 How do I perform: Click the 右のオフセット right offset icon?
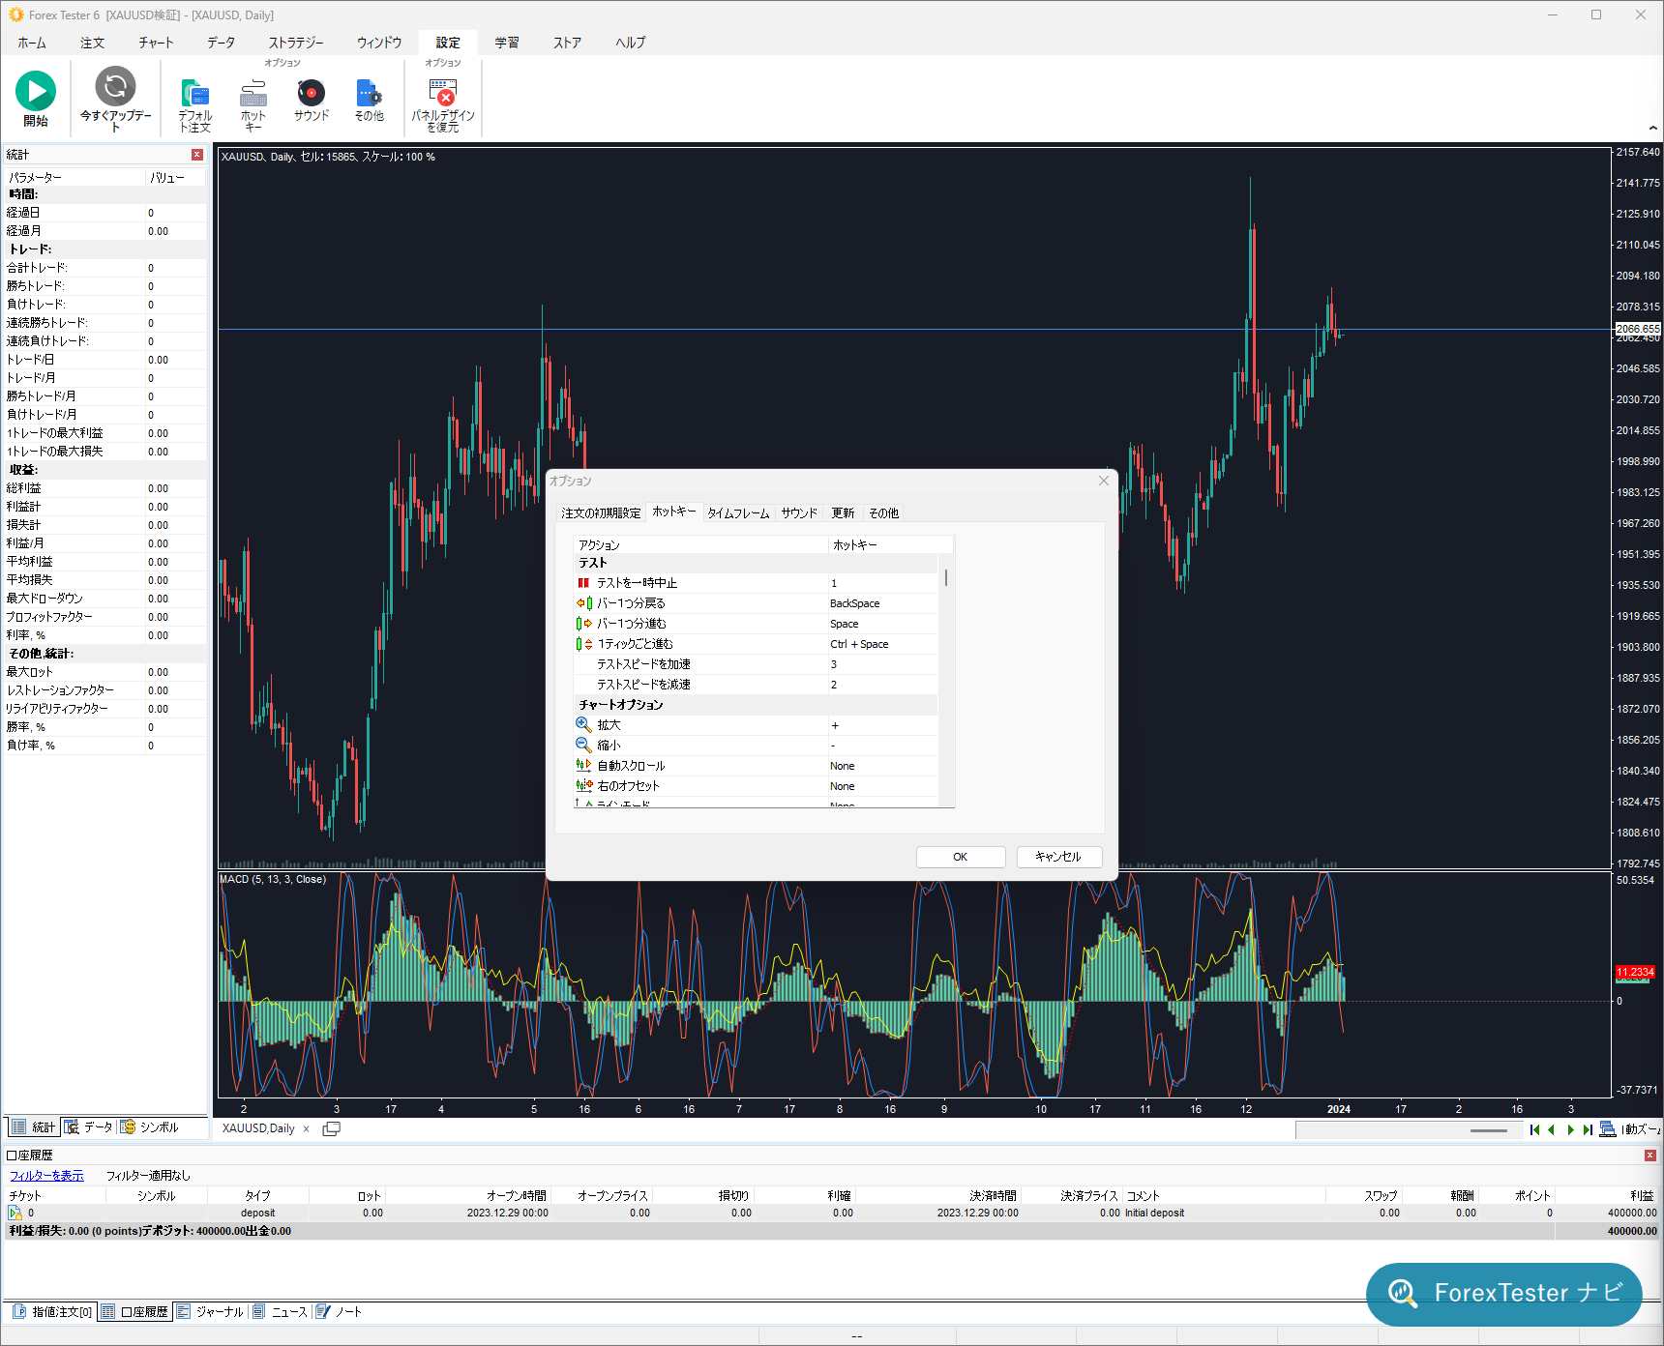(583, 785)
